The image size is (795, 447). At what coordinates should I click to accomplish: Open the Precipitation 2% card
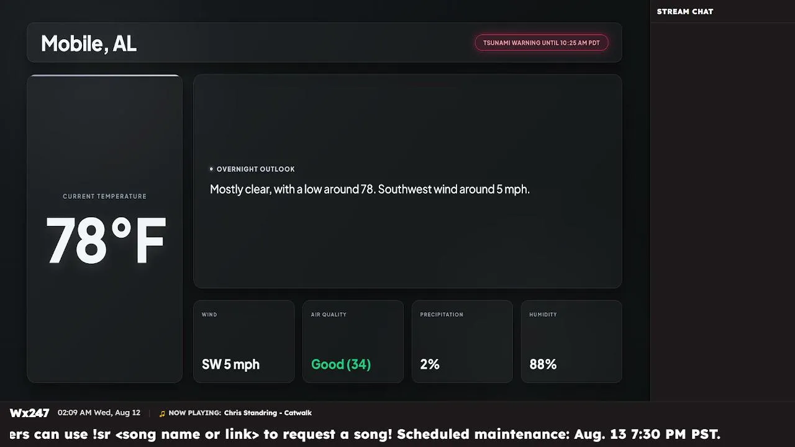462,341
